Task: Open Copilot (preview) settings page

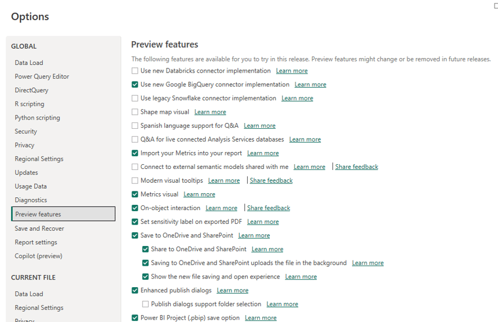Action: (x=38, y=256)
